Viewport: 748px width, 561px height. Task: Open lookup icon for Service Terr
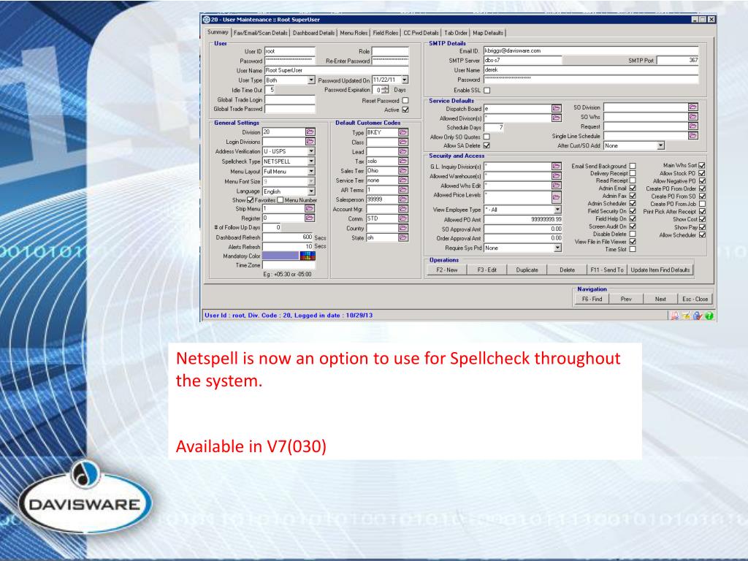pyautogui.click(x=403, y=180)
